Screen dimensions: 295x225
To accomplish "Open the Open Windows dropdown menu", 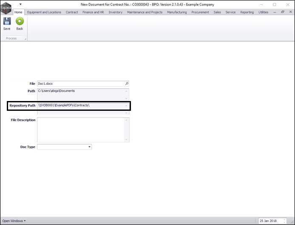I will click(x=14, y=221).
